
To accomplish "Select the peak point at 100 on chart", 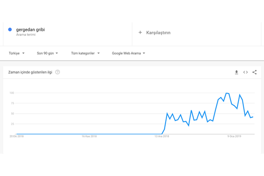I will (226, 93).
